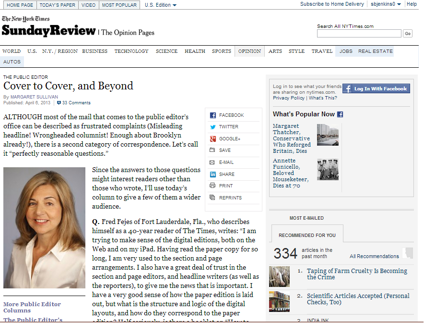Image resolution: width=424 pixels, height=323 pixels.
Task: Click the Twitter bird icon
Action: coord(213,127)
